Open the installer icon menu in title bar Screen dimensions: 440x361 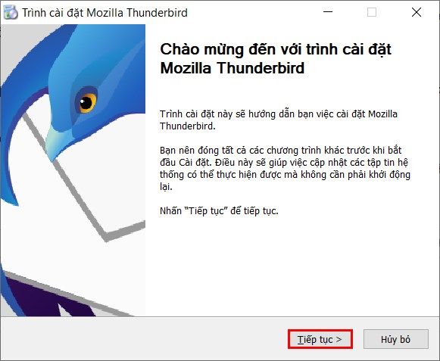11,13
